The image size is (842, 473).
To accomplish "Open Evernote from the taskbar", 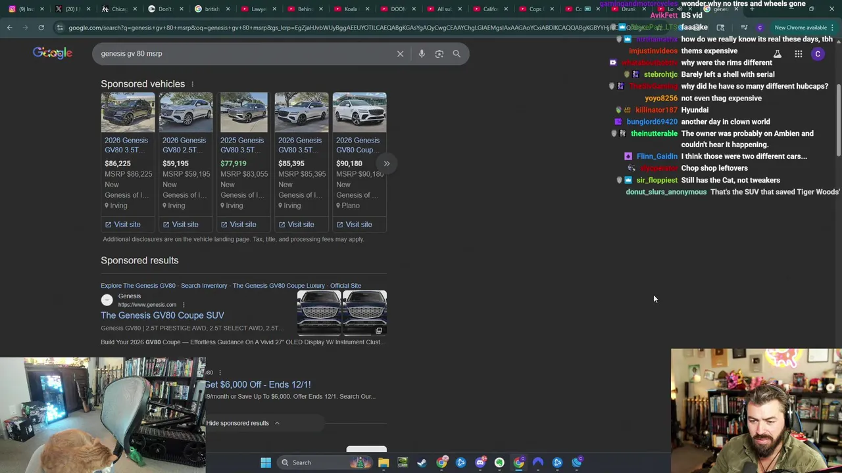I will 499,462.
